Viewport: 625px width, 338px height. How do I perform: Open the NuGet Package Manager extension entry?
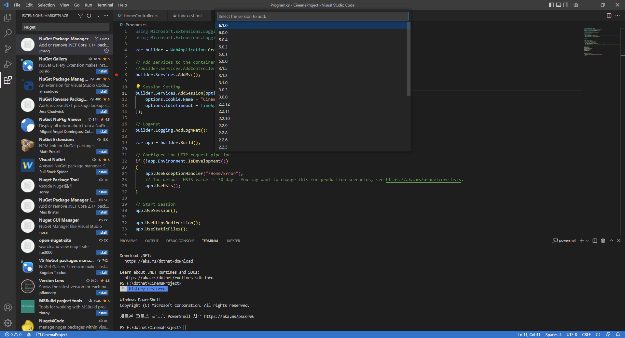tap(64, 45)
